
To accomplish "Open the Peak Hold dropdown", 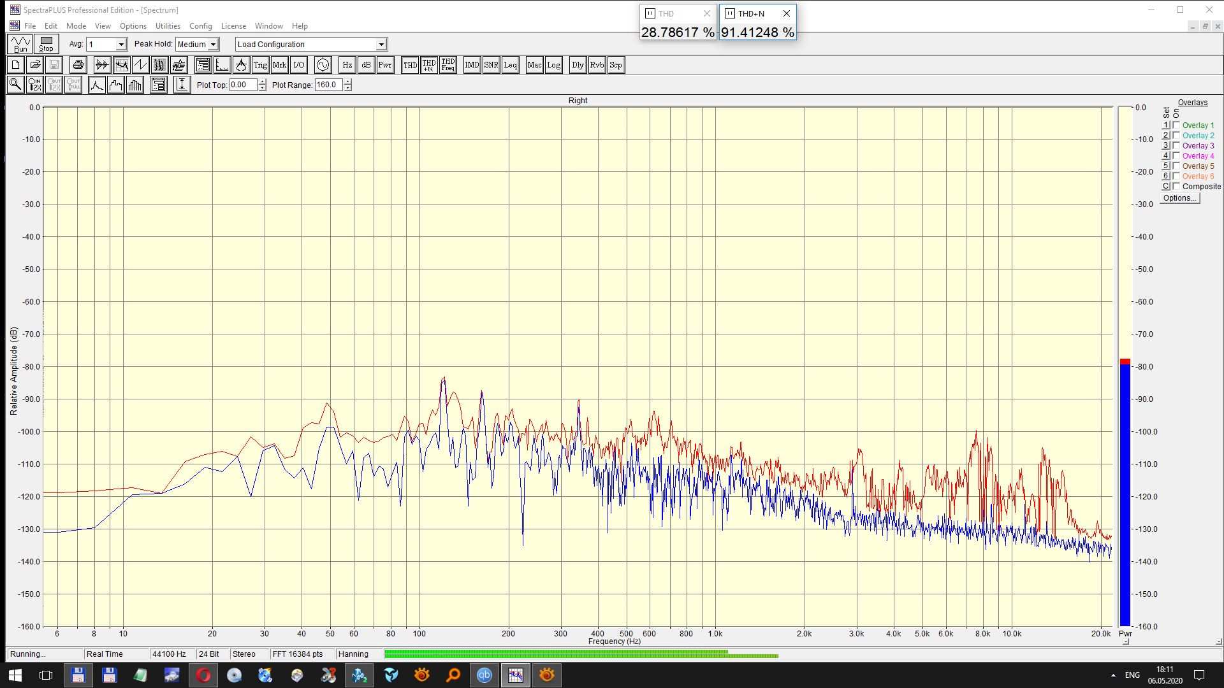I will tap(214, 45).
